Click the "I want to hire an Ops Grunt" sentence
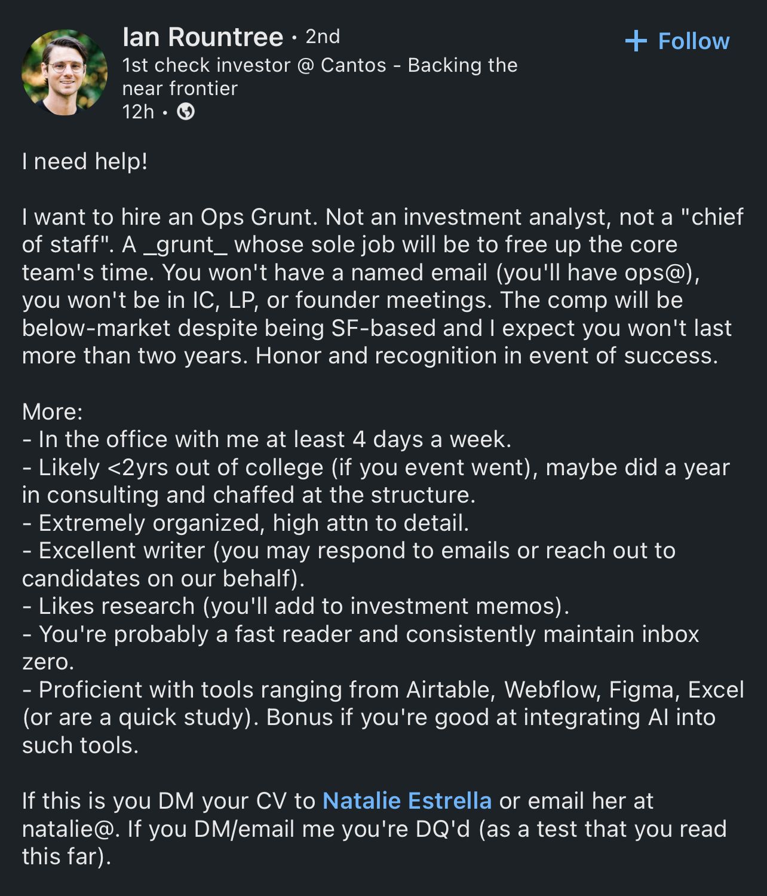767x896 pixels. coord(168,216)
